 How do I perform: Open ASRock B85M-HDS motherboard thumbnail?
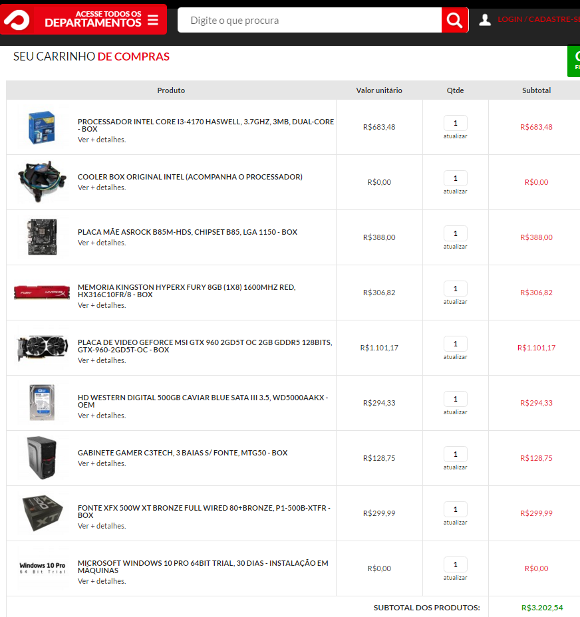[42, 237]
